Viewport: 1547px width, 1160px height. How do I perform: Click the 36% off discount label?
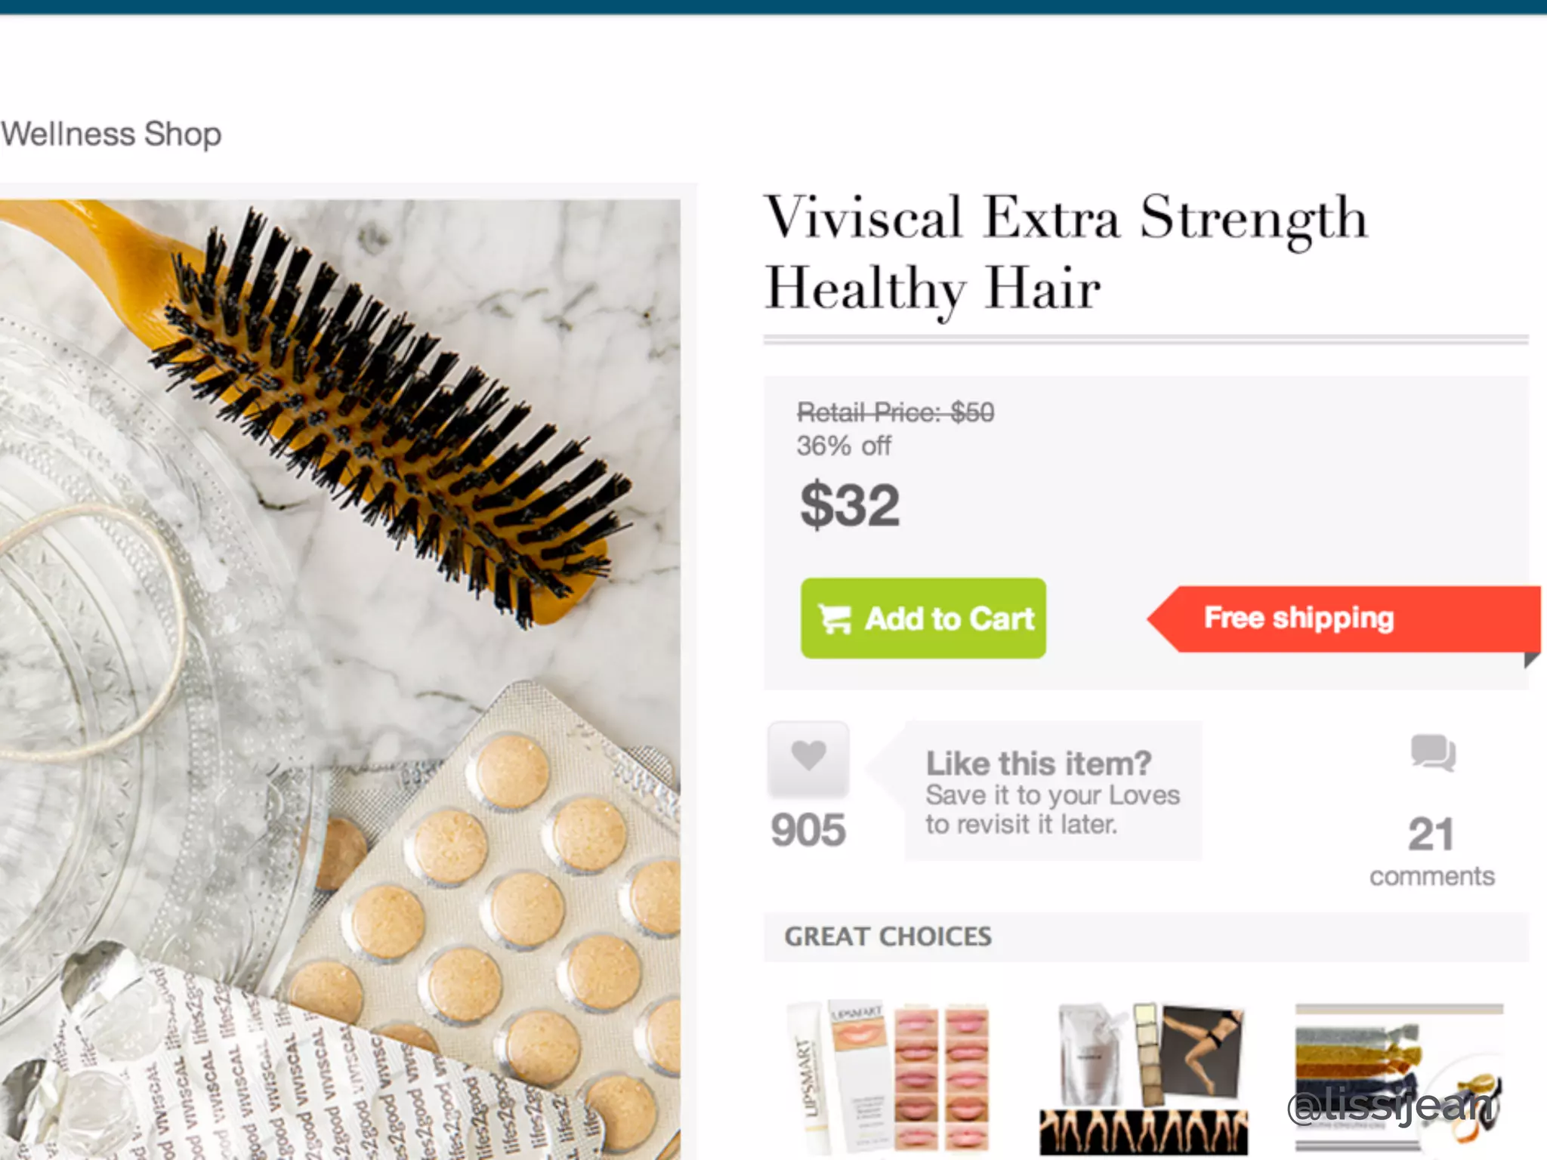click(844, 446)
